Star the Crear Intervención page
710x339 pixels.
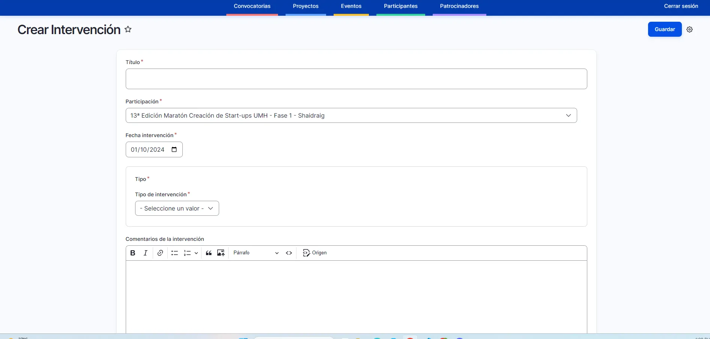click(x=128, y=29)
